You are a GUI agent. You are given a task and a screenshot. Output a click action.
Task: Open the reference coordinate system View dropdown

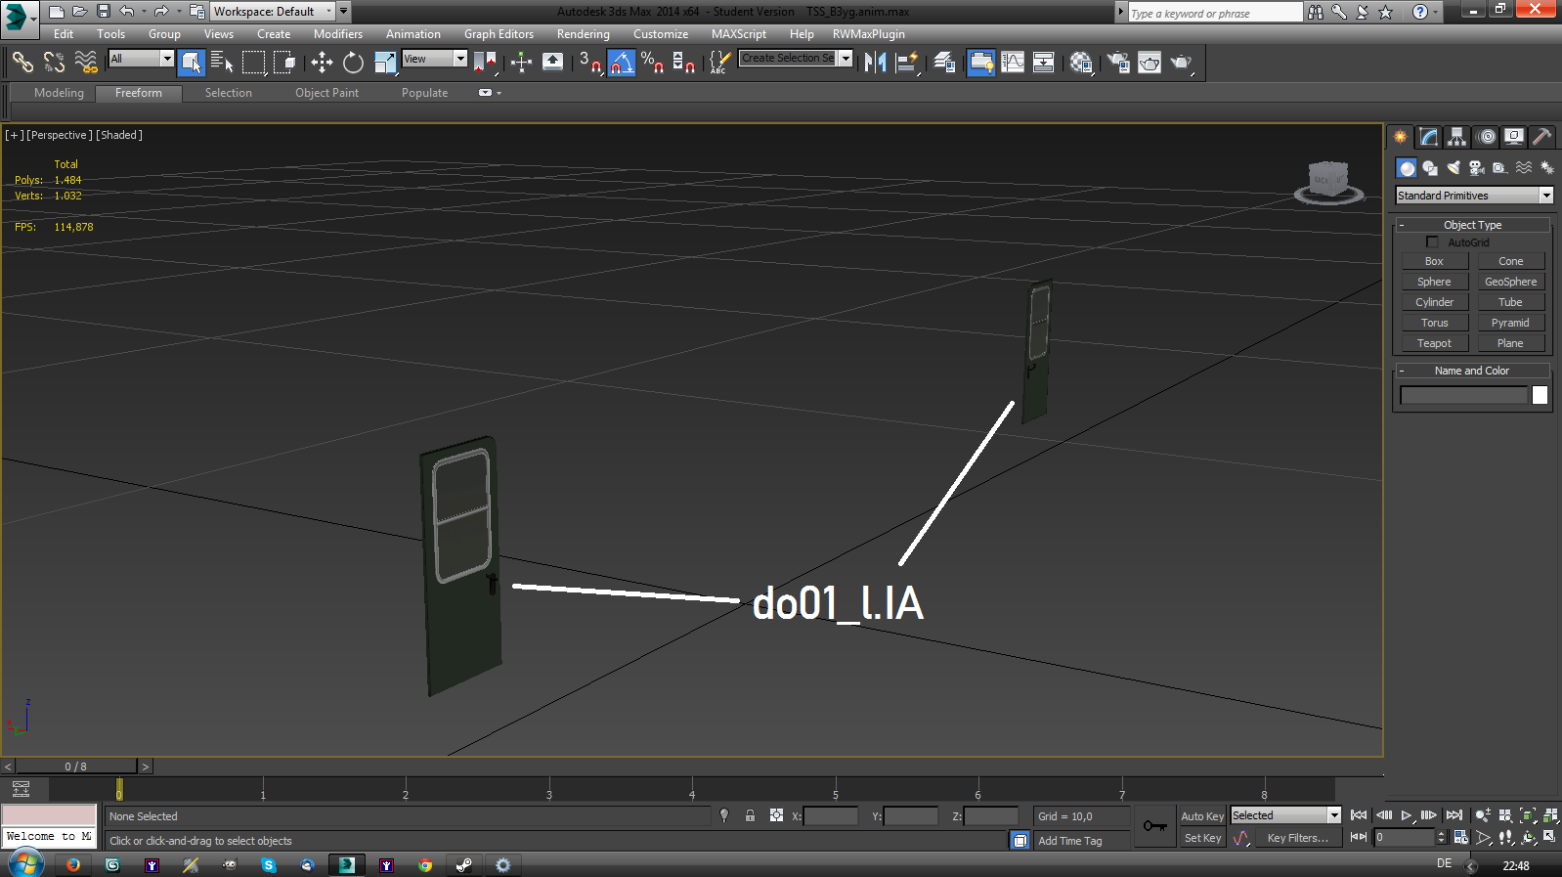434,59
